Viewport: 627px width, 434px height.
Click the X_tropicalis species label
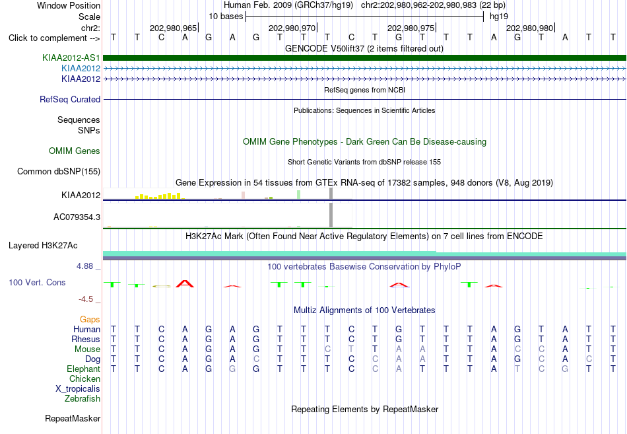(x=78, y=389)
